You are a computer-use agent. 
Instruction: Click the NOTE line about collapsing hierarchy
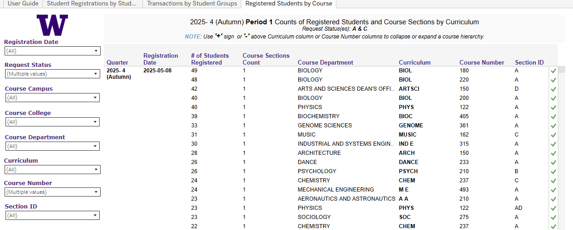pos(335,36)
